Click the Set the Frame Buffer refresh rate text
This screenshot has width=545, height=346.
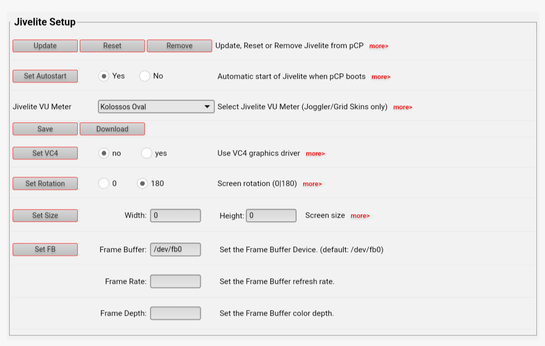click(277, 281)
